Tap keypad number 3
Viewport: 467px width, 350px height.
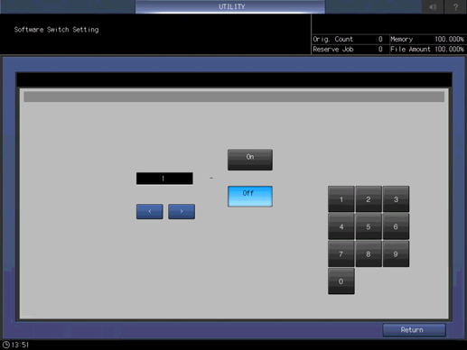tap(396, 199)
